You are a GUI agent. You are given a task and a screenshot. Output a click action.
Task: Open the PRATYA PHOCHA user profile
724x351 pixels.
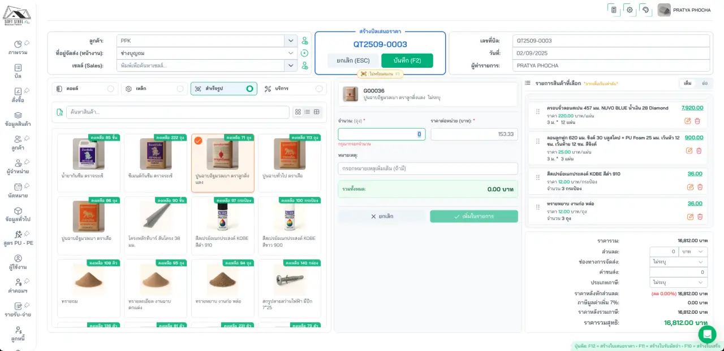click(684, 10)
